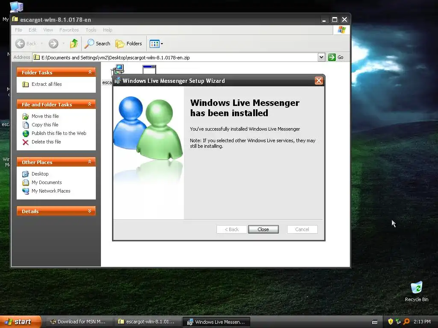Click the Close button in Setup Wizard

click(x=263, y=229)
